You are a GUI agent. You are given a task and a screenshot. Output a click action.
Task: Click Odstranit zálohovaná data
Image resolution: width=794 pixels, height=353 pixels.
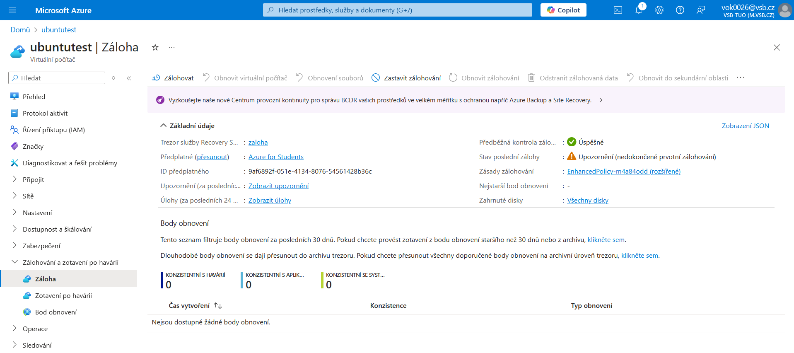(x=573, y=78)
